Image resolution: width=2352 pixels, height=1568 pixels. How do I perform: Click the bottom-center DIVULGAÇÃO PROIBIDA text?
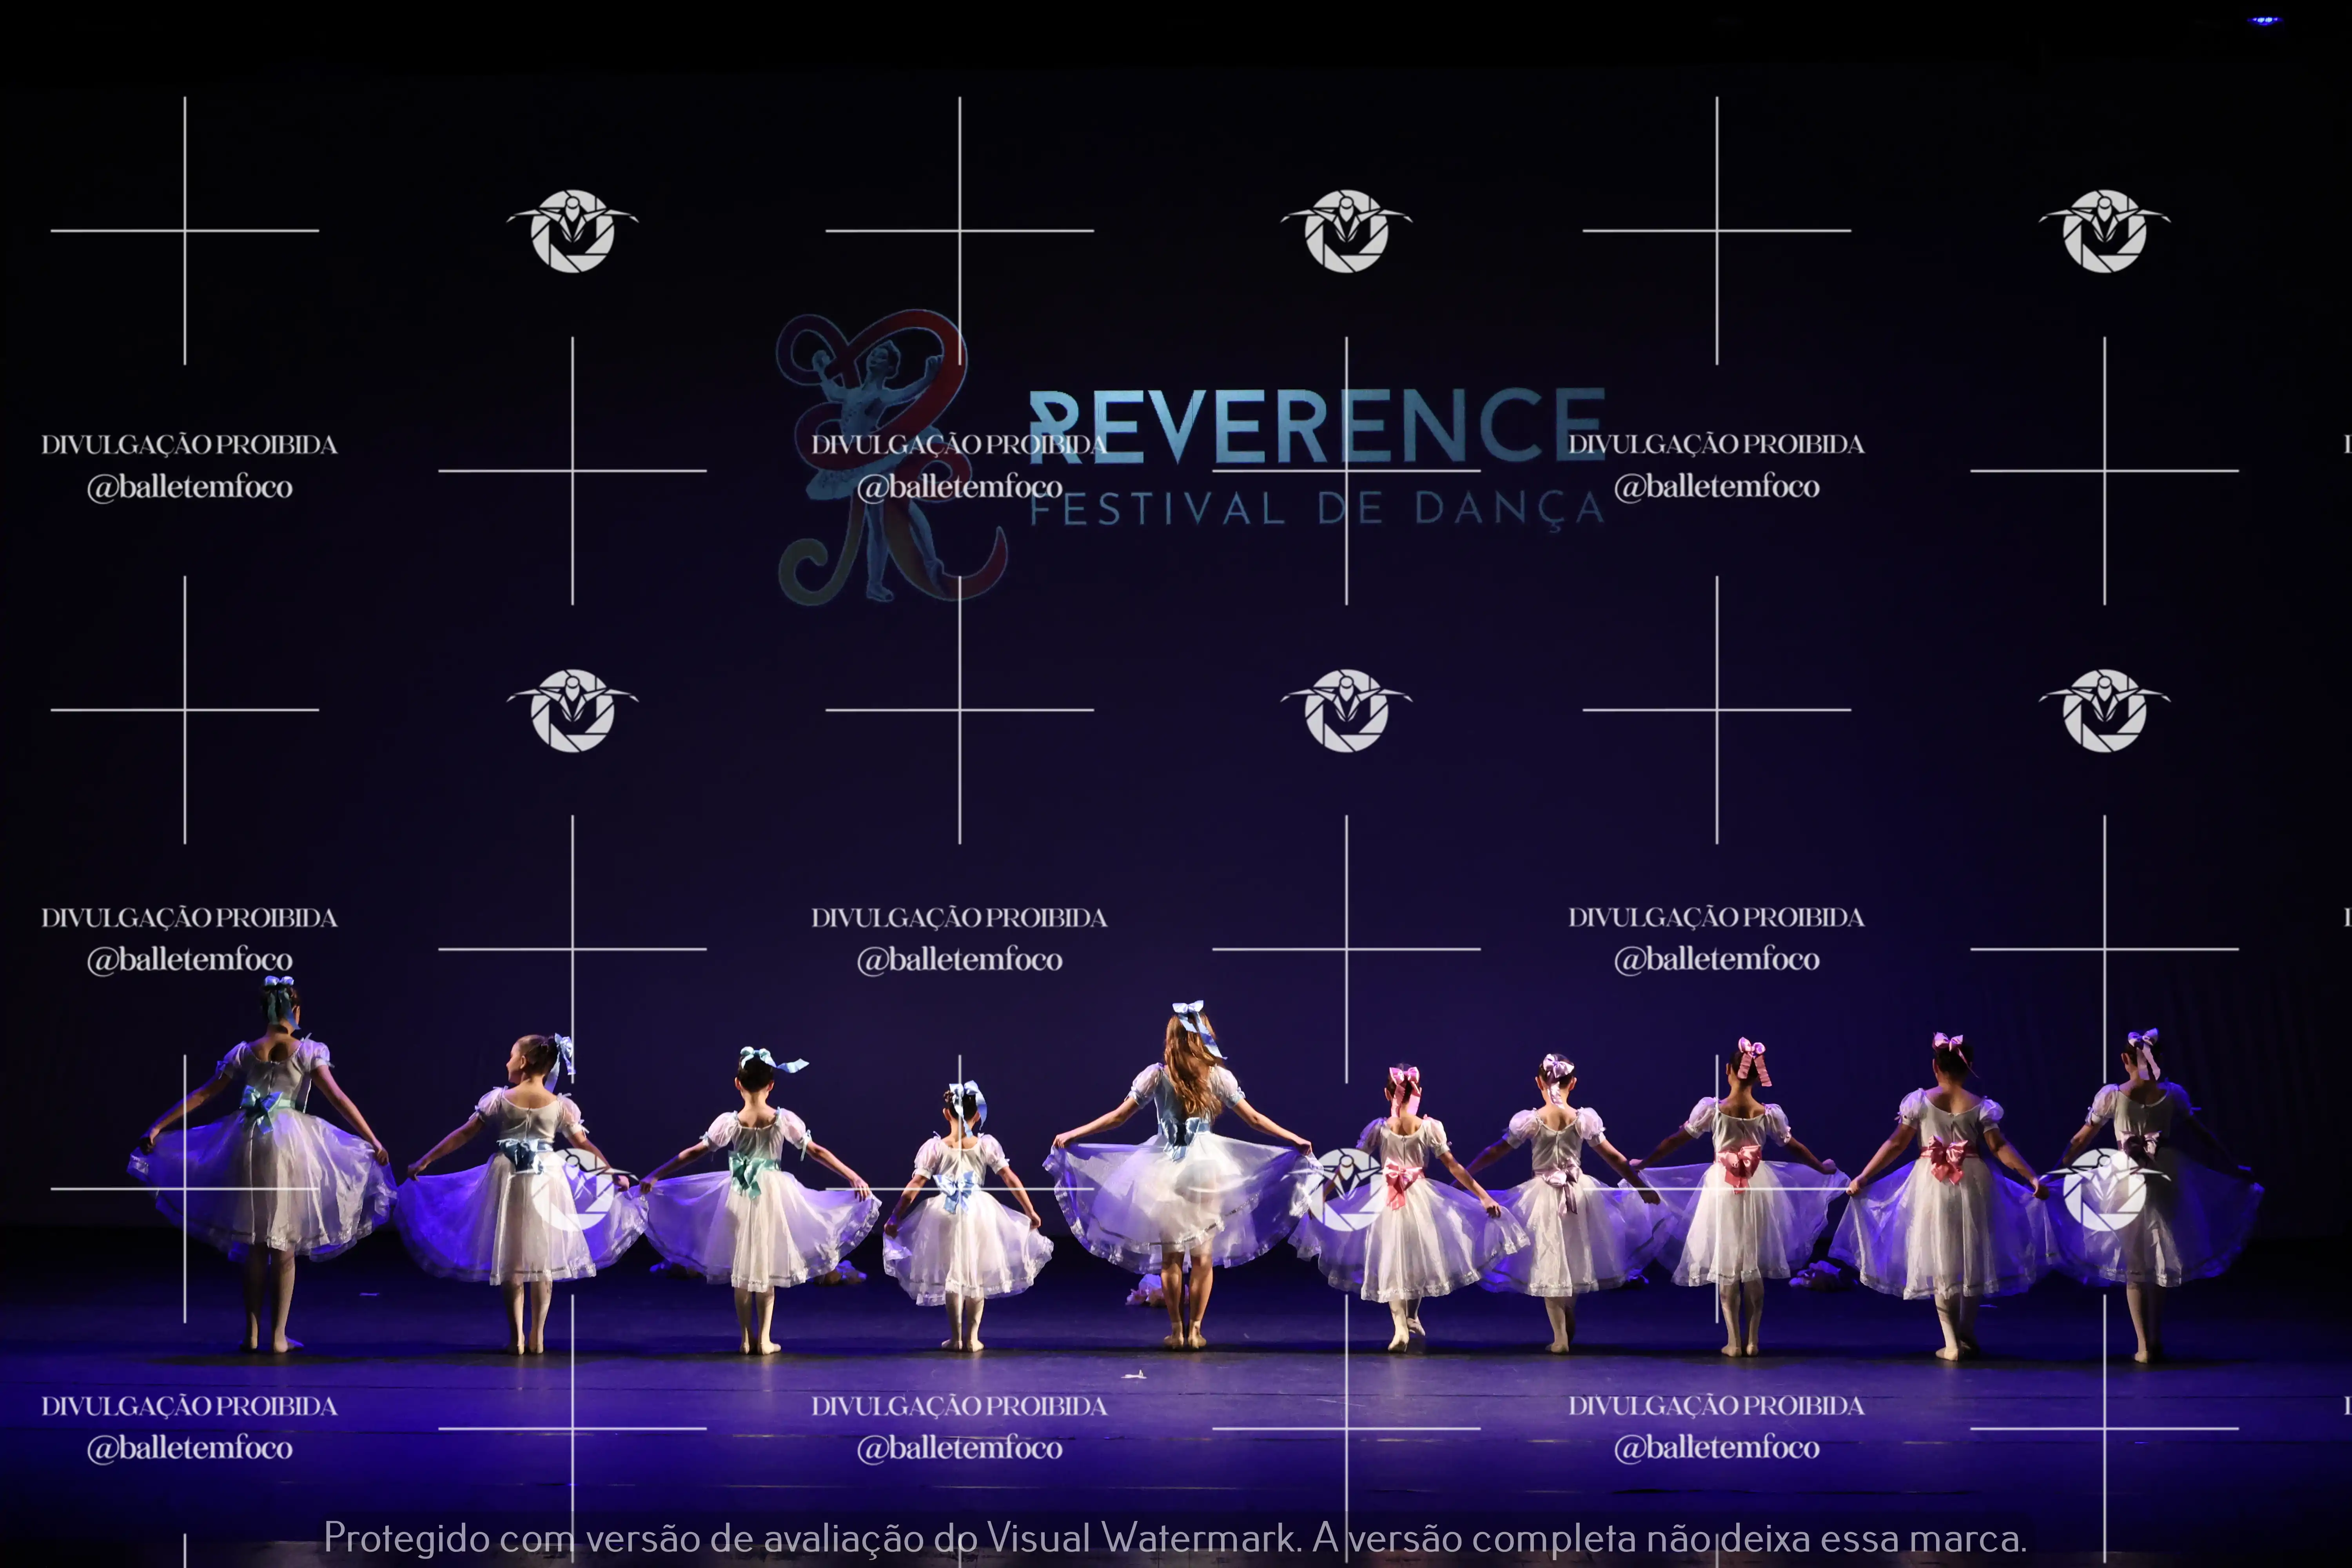click(958, 1406)
